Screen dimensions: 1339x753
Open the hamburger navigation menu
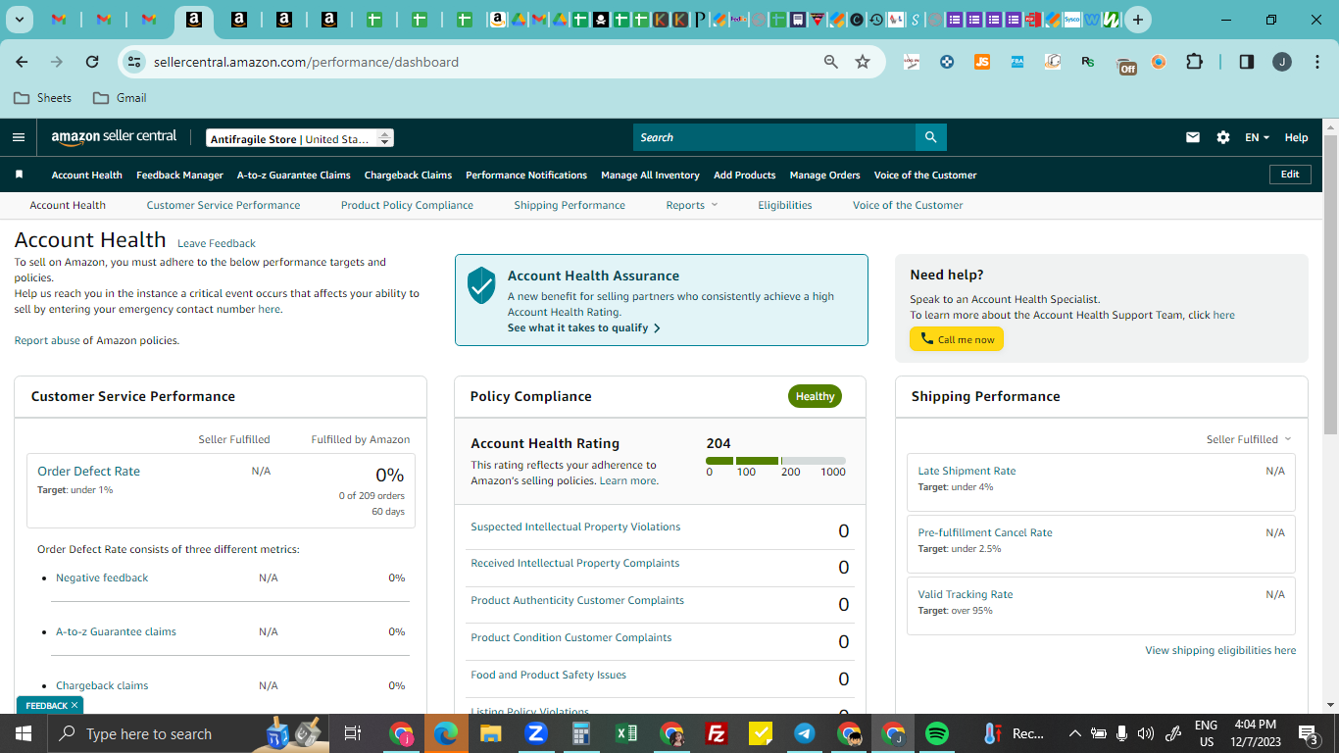point(19,137)
